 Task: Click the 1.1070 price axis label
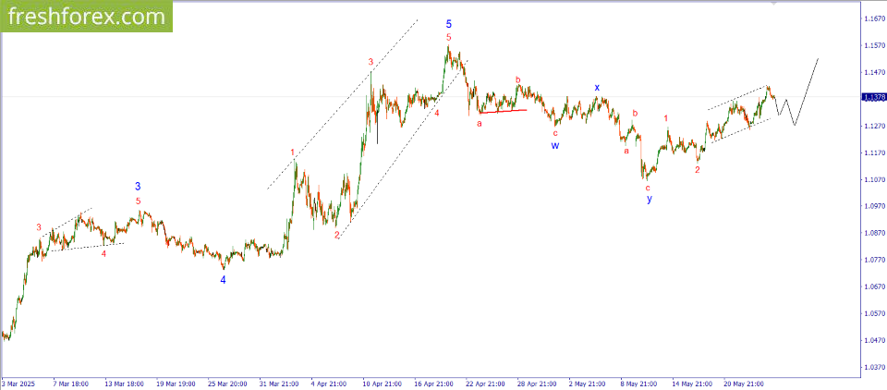coord(875,179)
